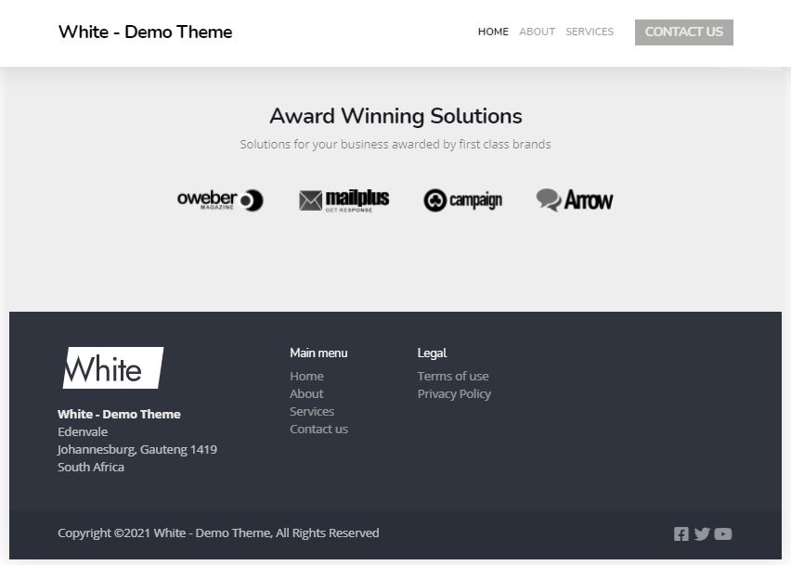Open SERVICES in the top navigation
Viewport: 791px width, 565px height.
coord(590,32)
